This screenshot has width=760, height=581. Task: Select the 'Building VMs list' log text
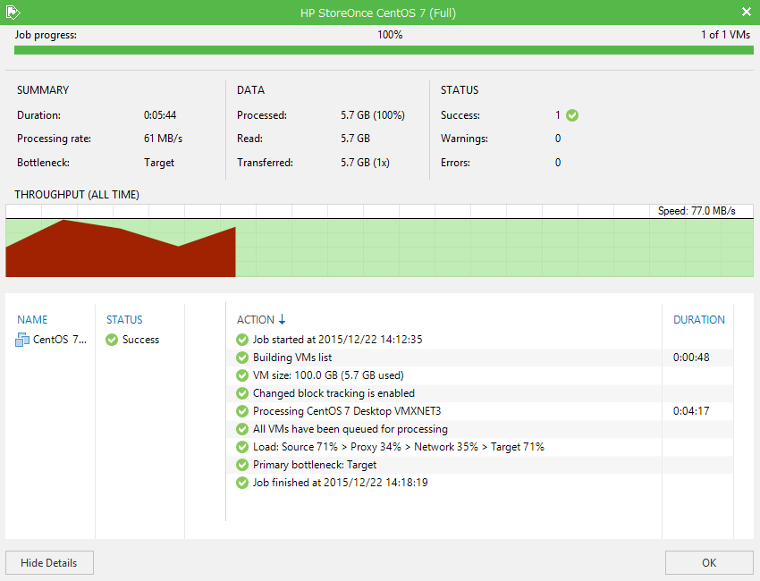click(x=292, y=358)
